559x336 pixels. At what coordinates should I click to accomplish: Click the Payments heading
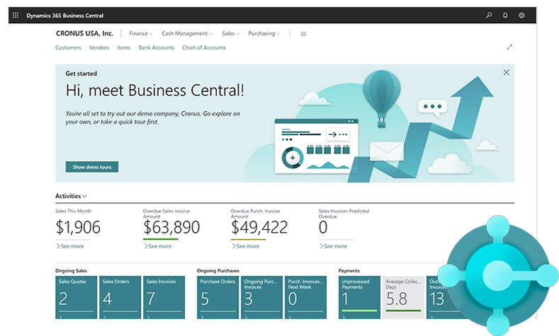(x=349, y=271)
